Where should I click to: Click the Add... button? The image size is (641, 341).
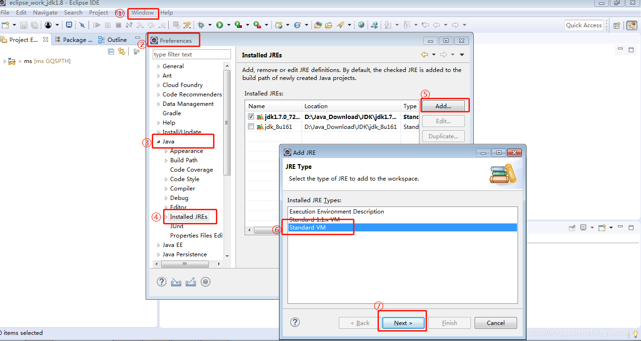tap(443, 106)
